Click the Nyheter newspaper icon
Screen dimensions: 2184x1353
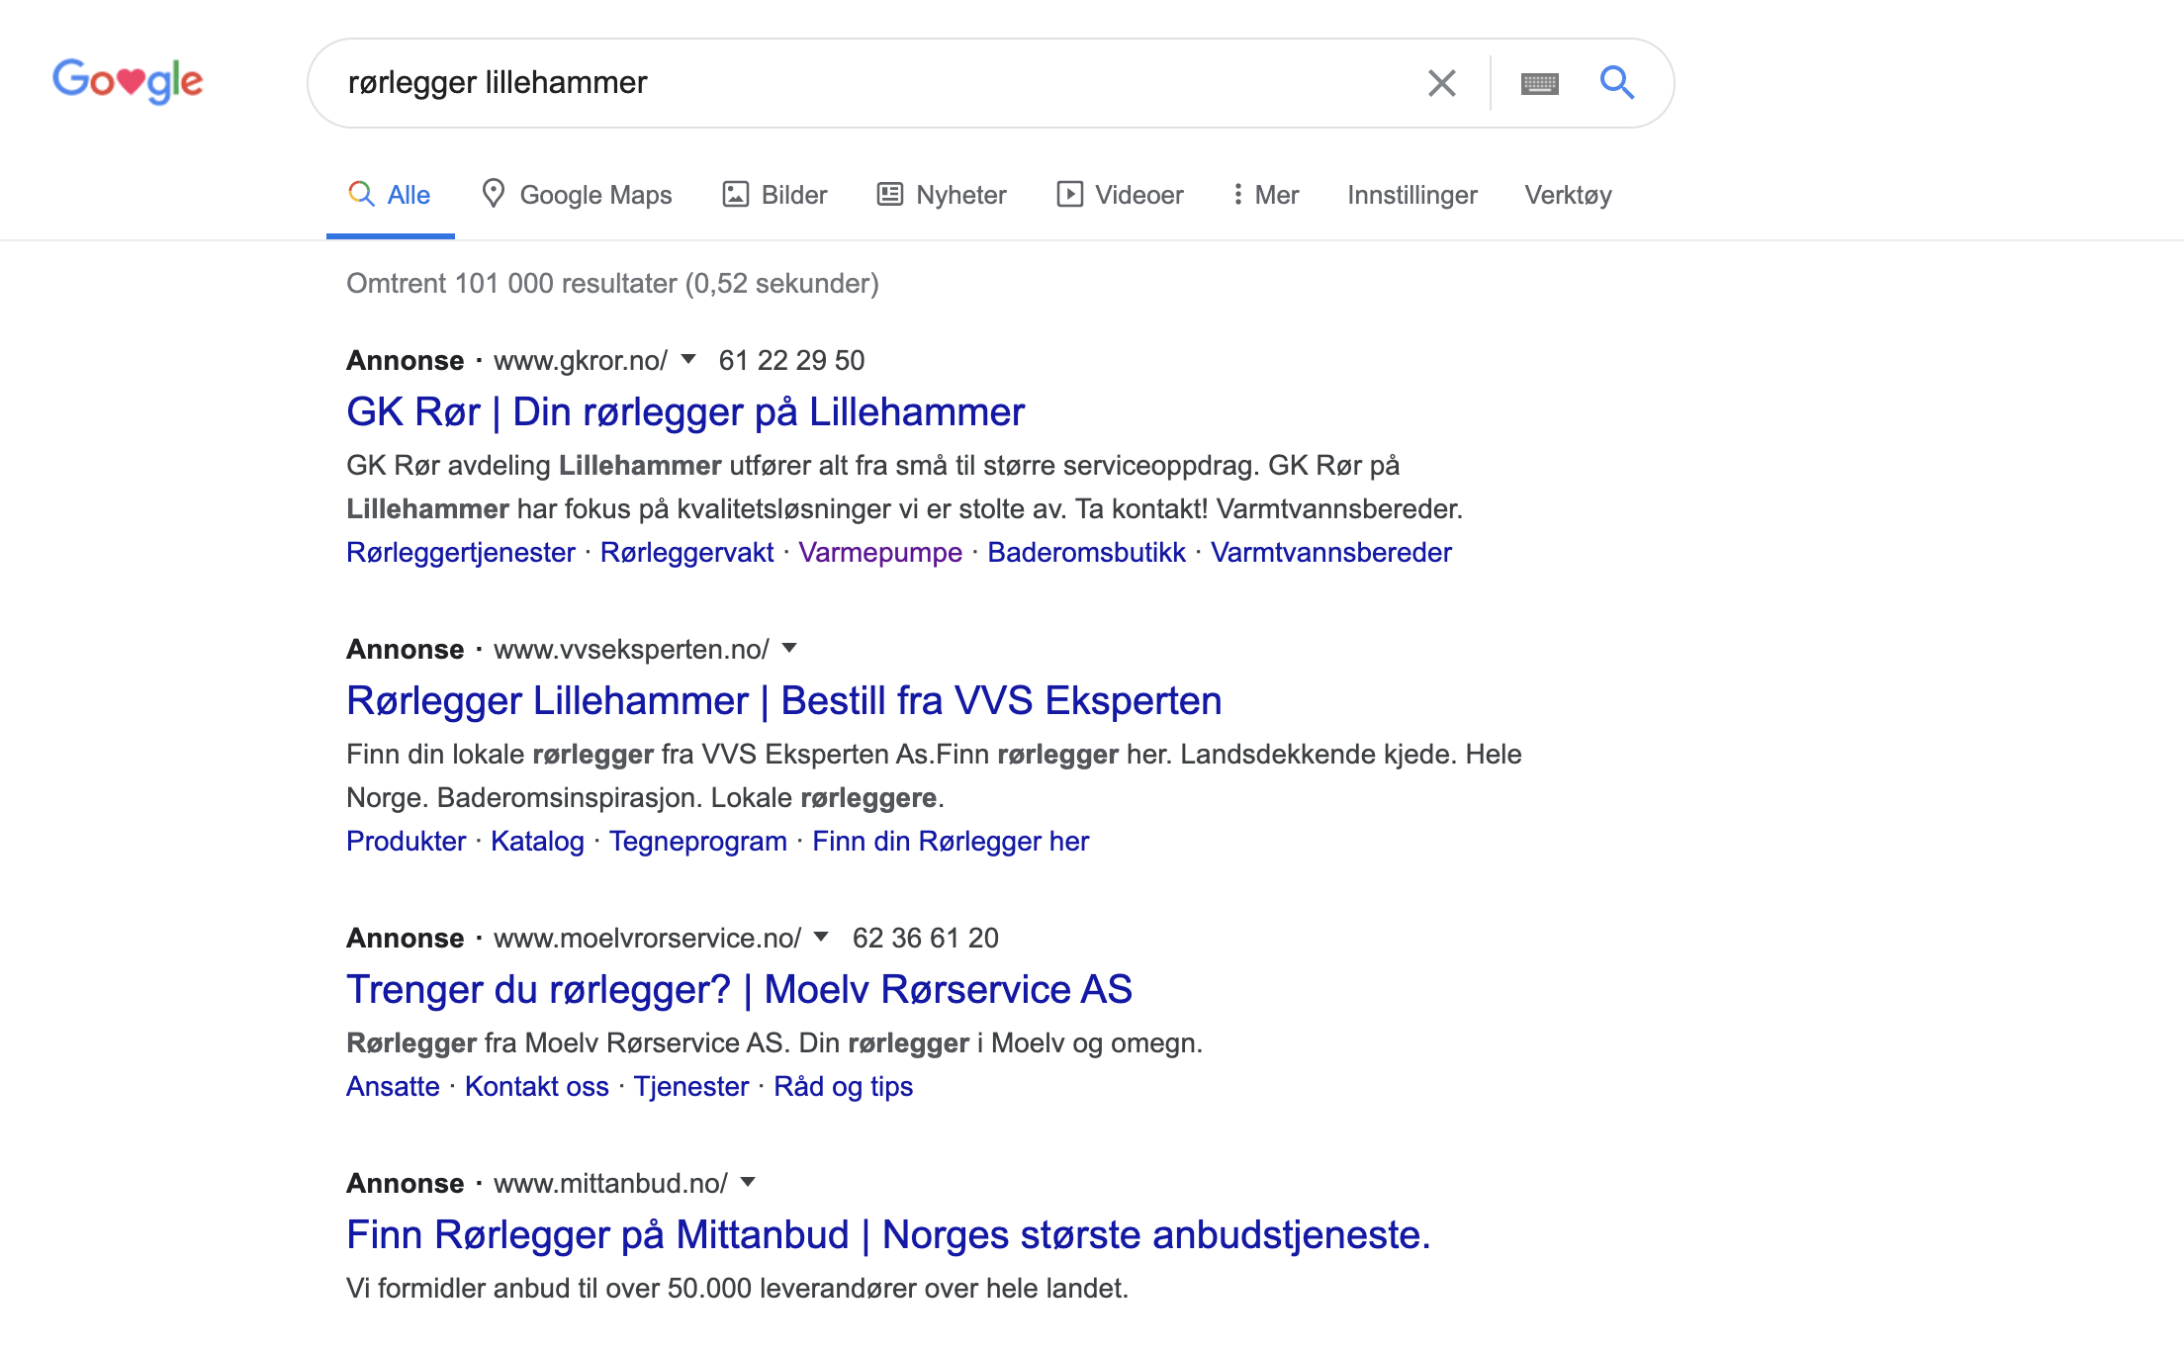[889, 194]
